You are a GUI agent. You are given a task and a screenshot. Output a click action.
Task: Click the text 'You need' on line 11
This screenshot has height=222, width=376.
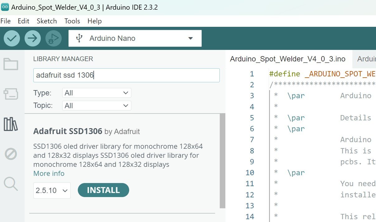(x=358, y=183)
